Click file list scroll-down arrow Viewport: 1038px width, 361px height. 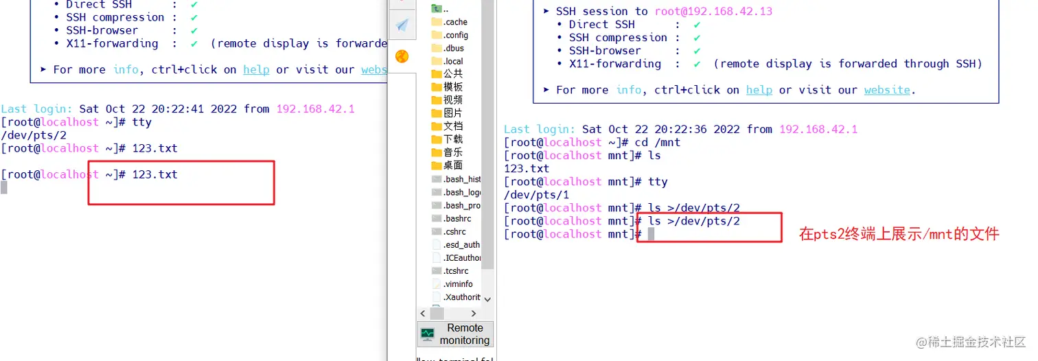click(x=487, y=299)
